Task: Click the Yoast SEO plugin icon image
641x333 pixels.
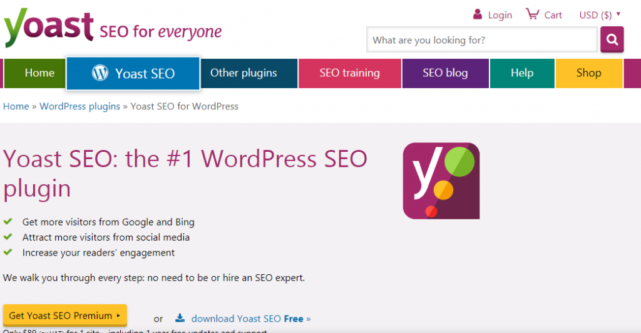Action: tap(441, 181)
